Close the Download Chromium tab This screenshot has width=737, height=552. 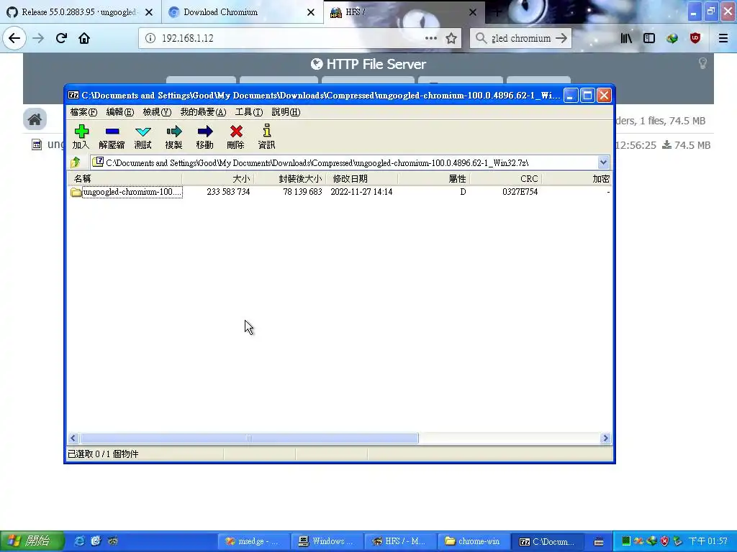(x=311, y=12)
